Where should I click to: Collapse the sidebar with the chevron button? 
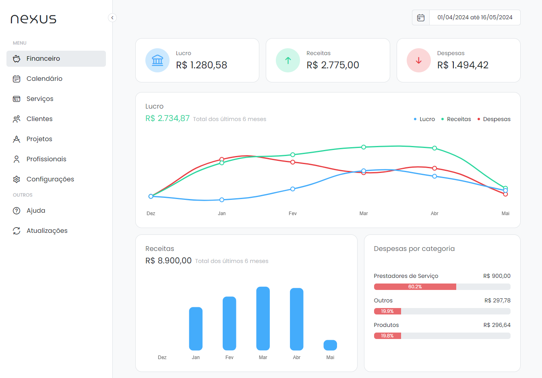tap(112, 18)
